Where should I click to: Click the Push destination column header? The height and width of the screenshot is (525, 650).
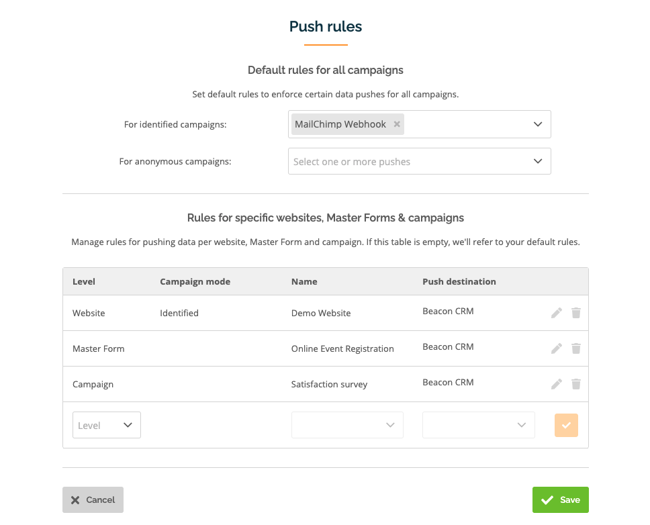459,282
